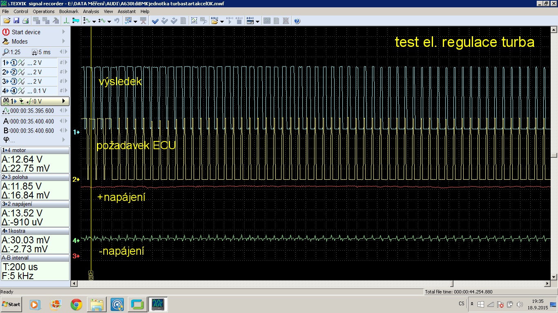558x313 pixels.
Task: Expand the Modes submenu arrow
Action: tap(63, 42)
